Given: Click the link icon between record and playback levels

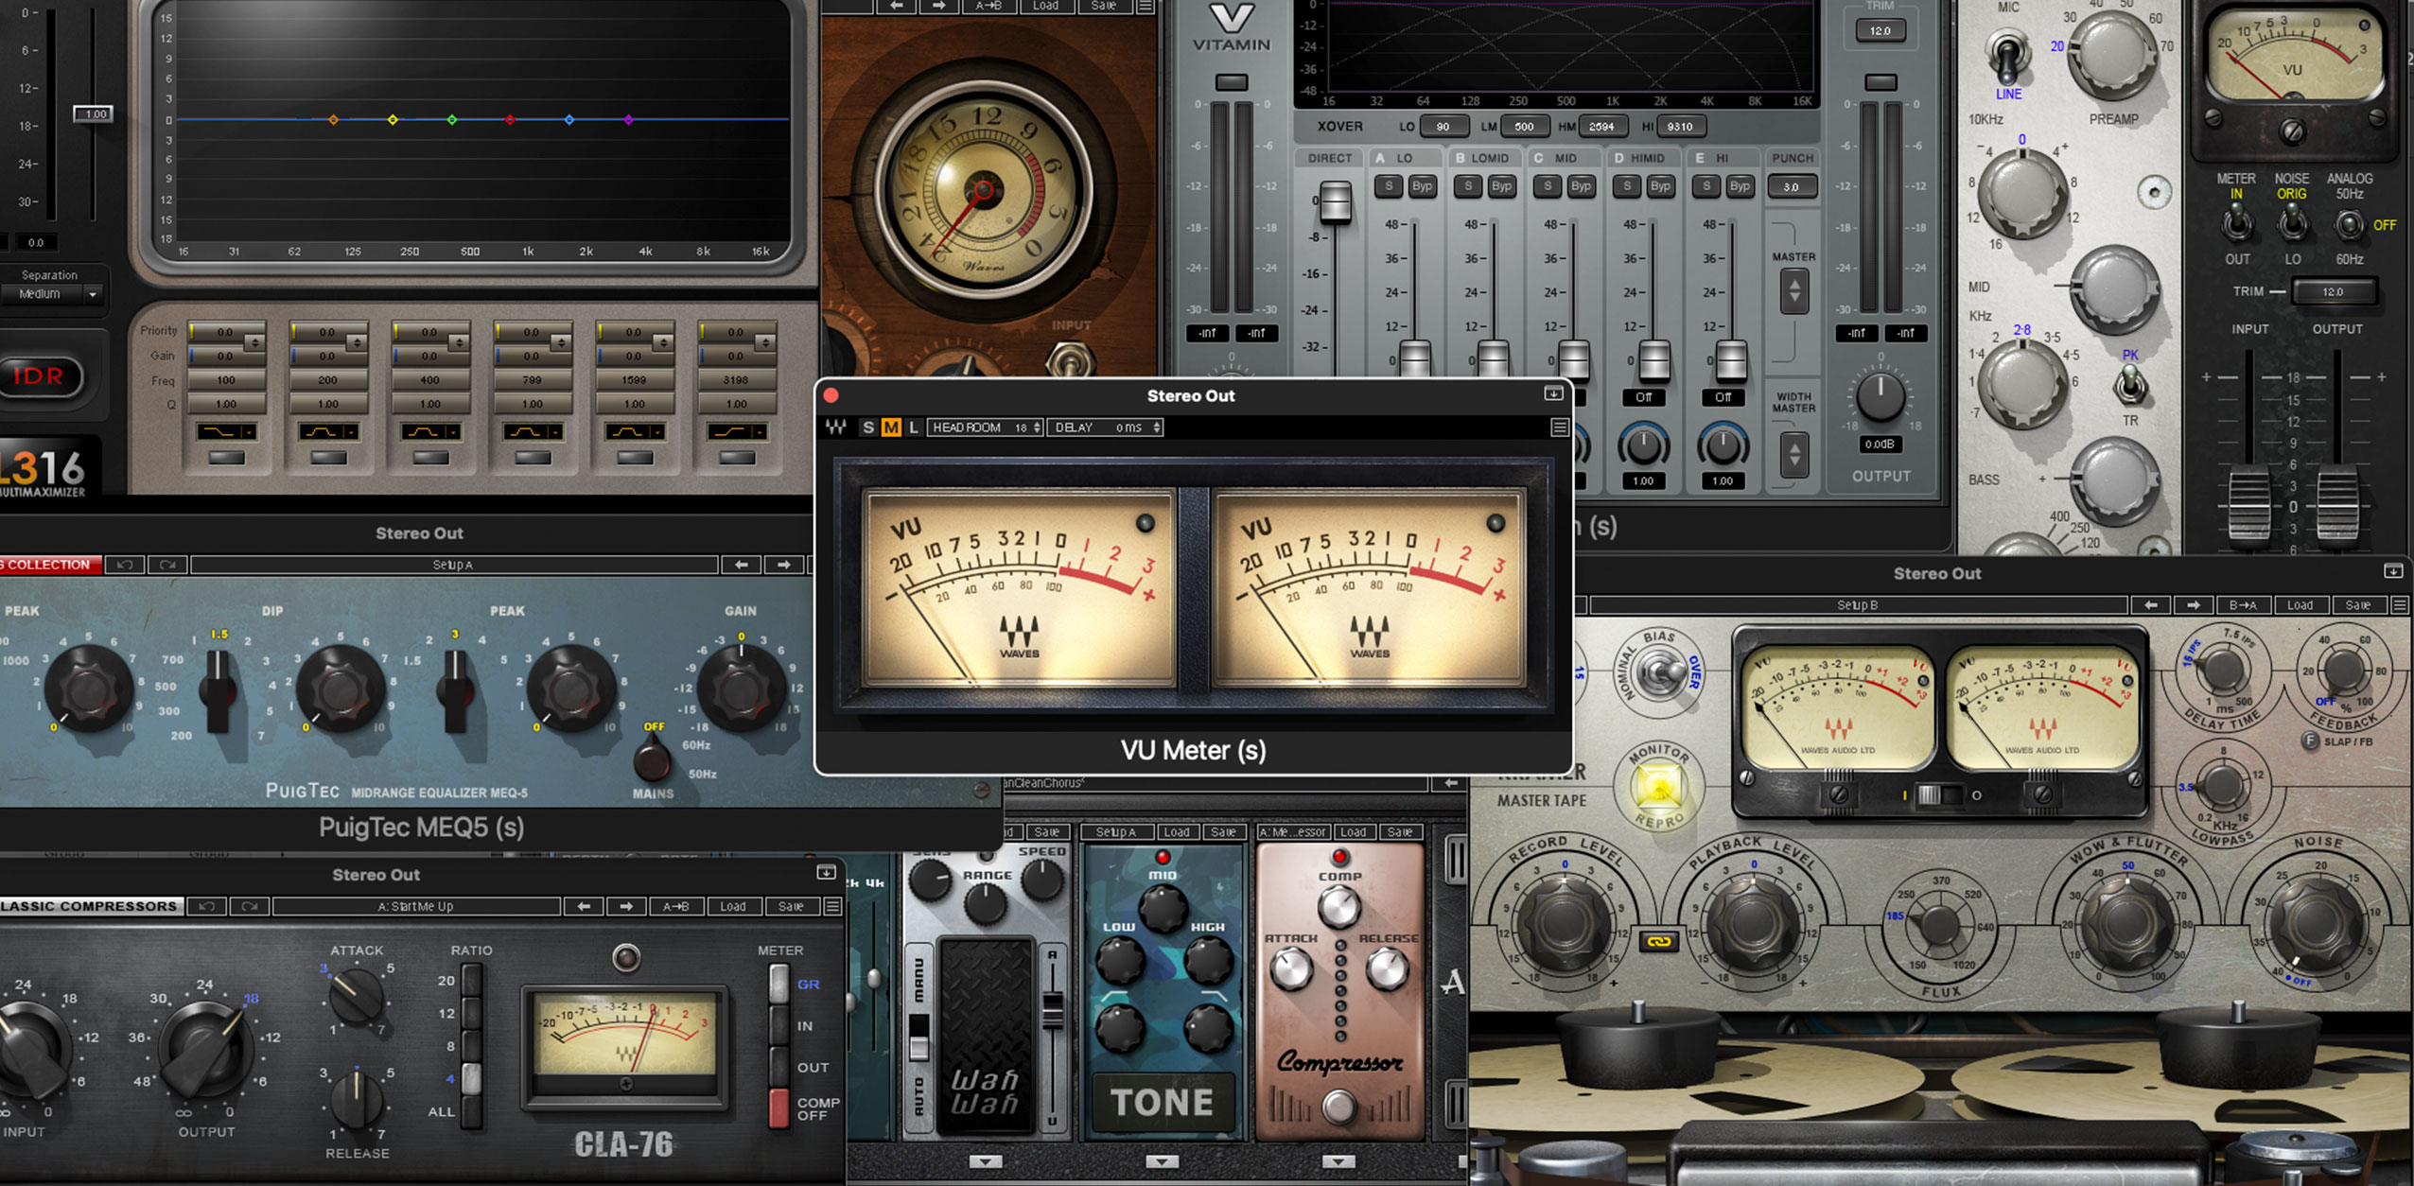Looking at the screenshot, I should (1658, 941).
